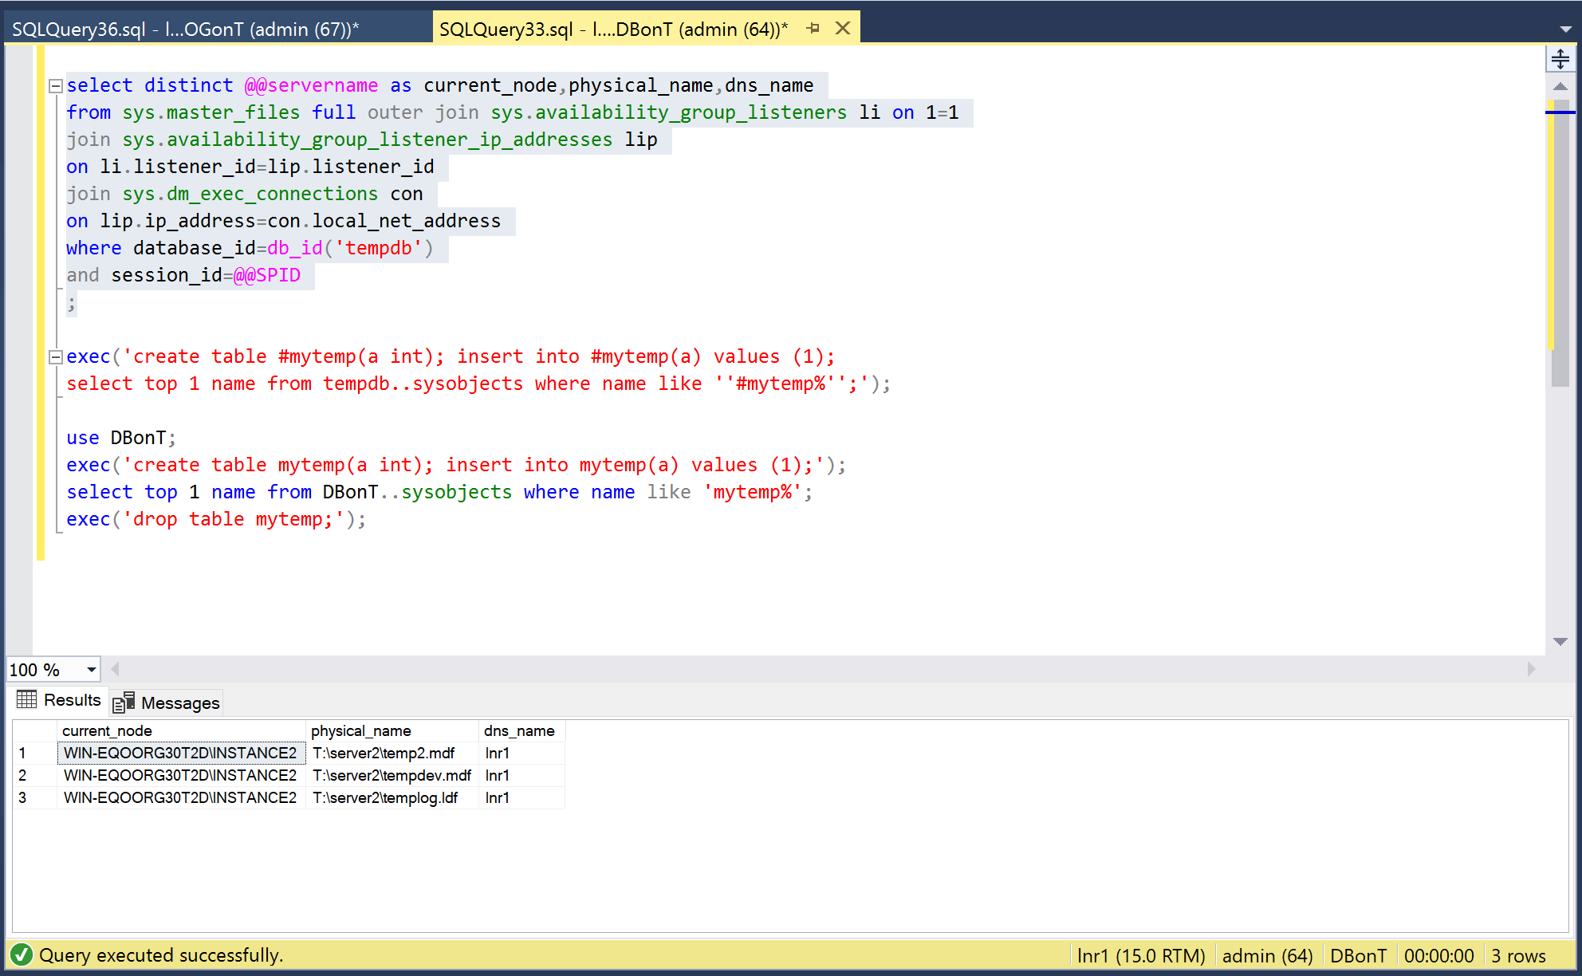
Task: Open the Messages tab
Action: click(x=179, y=702)
